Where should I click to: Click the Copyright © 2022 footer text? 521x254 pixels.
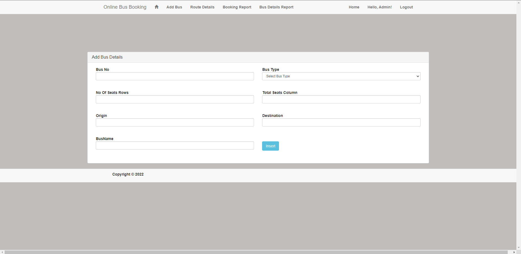point(128,174)
